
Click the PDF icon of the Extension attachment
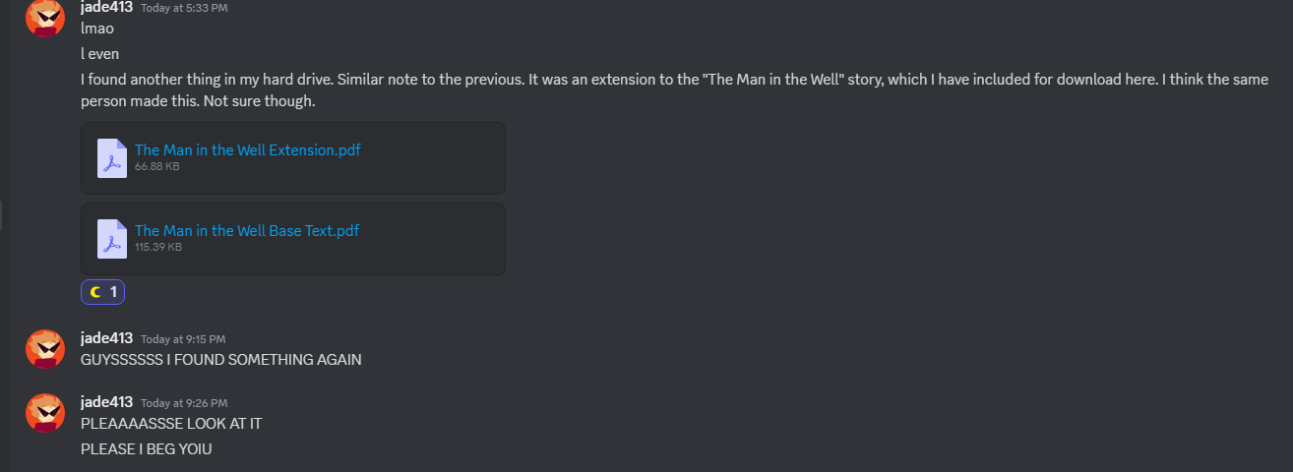point(112,158)
